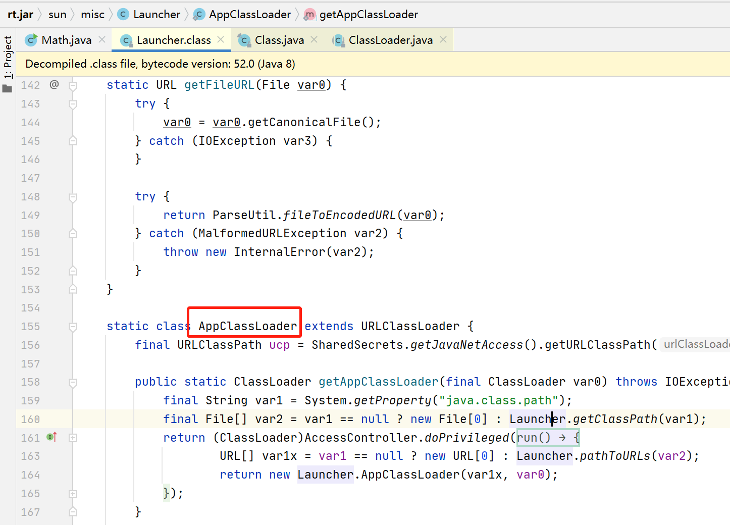
Task: Click the rt.jar breadcrumb
Action: click(x=21, y=15)
